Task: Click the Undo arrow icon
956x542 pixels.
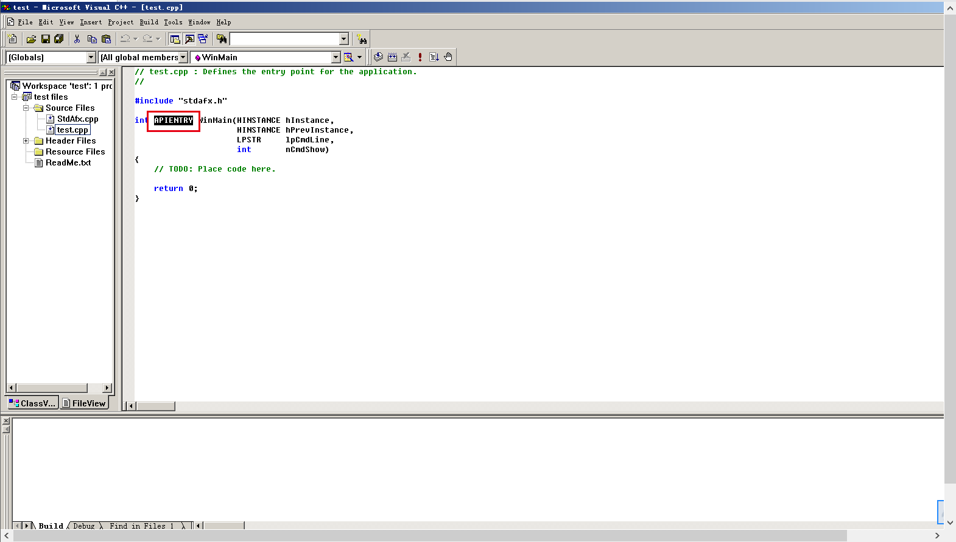Action: tap(125, 39)
